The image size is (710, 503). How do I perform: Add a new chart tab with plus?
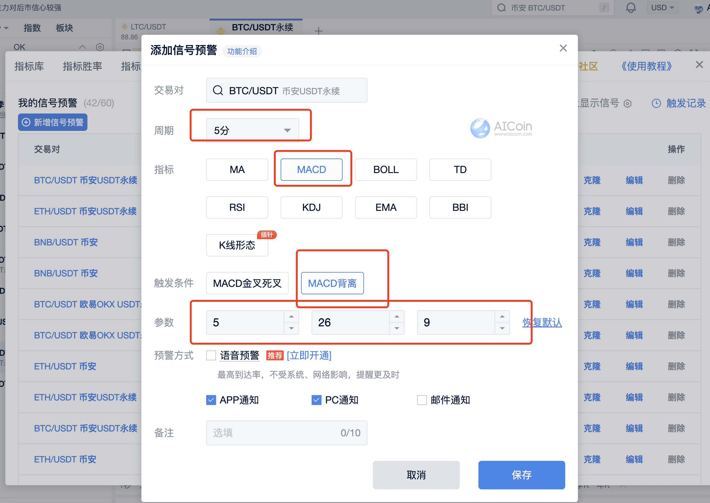(x=318, y=31)
